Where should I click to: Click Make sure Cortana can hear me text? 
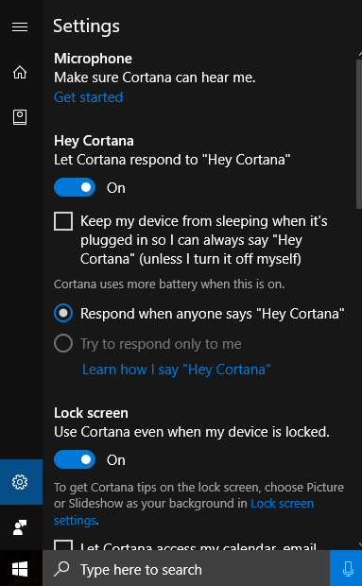(x=155, y=78)
